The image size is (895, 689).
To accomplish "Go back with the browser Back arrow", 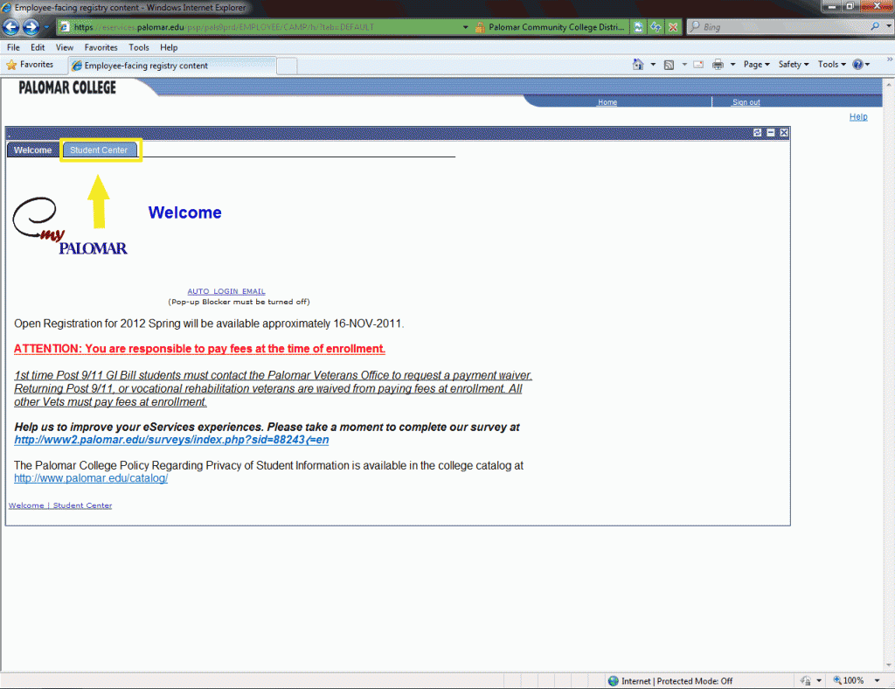I will click(10, 27).
